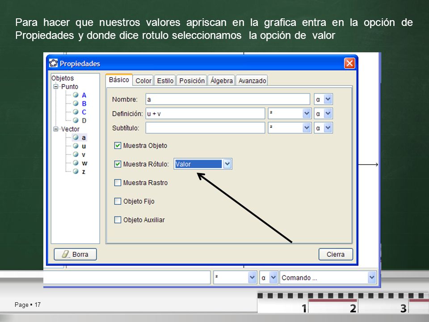Toggle the Muestra Rótulo checkbox

(x=118, y=164)
